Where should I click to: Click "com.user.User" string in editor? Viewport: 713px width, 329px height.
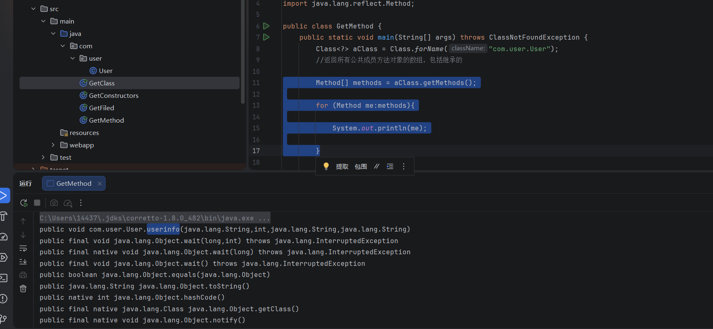[x=520, y=49]
